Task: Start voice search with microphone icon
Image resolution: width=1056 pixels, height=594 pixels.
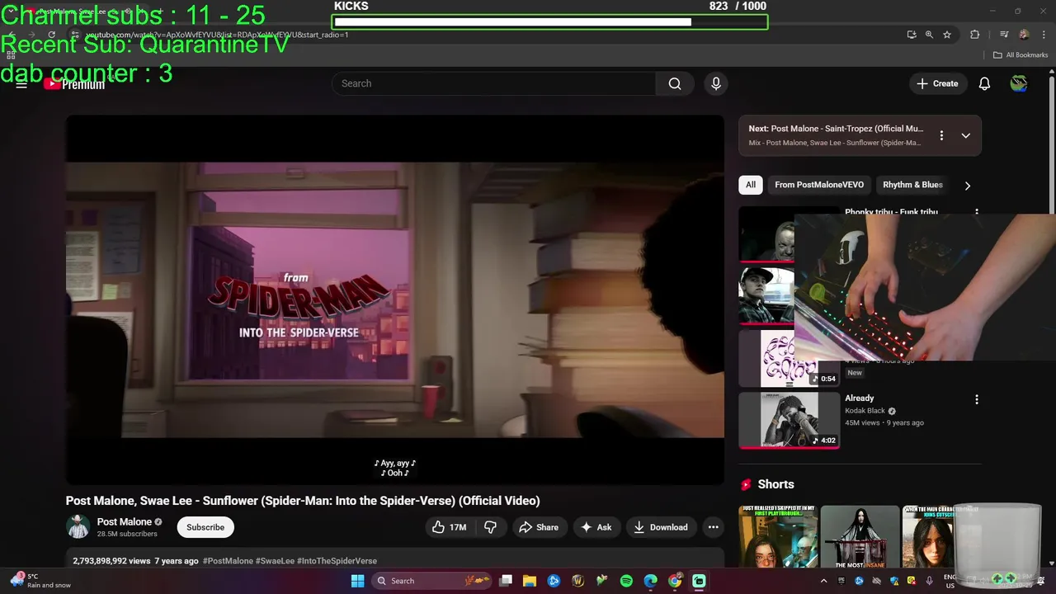Action: pos(716,83)
